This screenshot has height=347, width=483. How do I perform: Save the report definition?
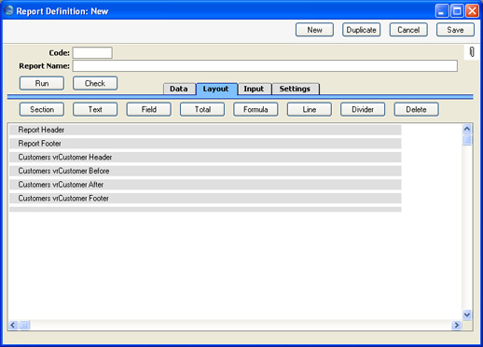[x=455, y=30]
